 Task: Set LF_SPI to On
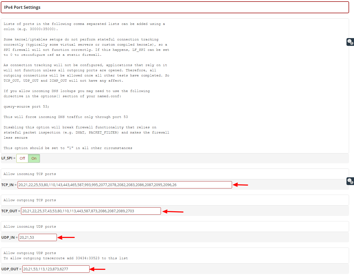pyautogui.click(x=34, y=158)
